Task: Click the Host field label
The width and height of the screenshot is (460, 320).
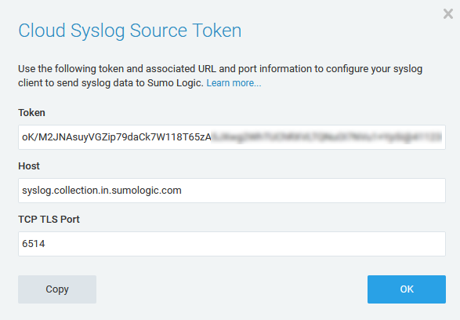Action: (x=29, y=166)
